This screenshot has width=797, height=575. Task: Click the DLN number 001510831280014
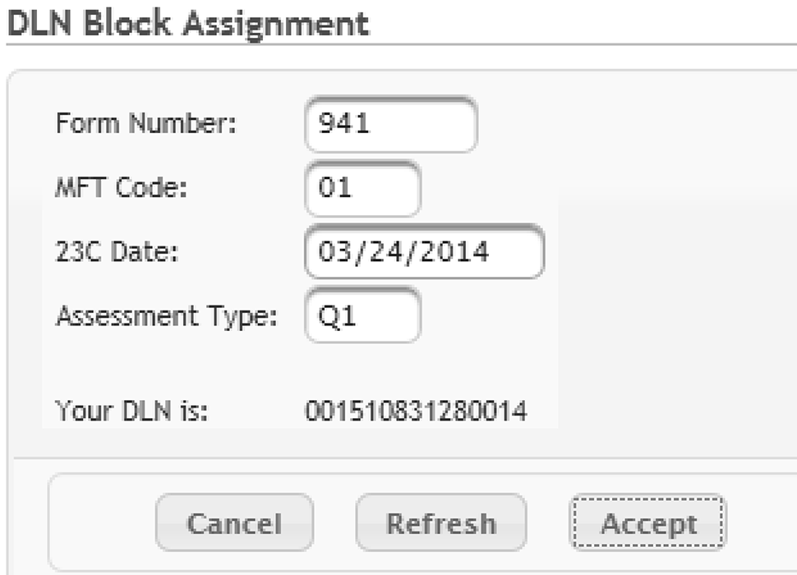[415, 410]
